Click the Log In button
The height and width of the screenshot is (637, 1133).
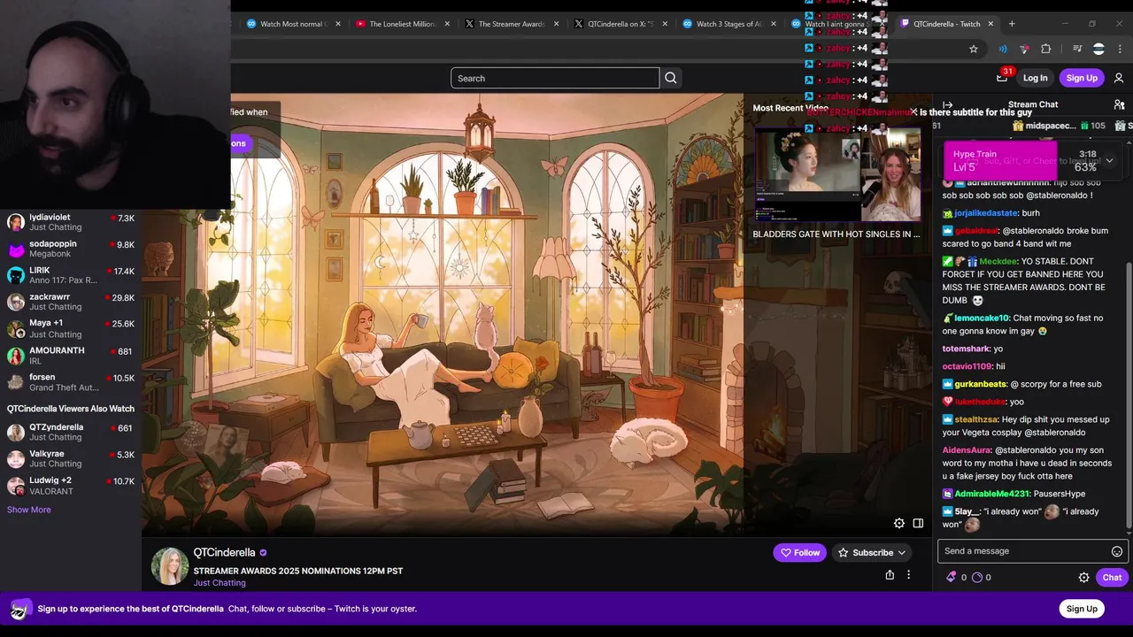(1035, 78)
